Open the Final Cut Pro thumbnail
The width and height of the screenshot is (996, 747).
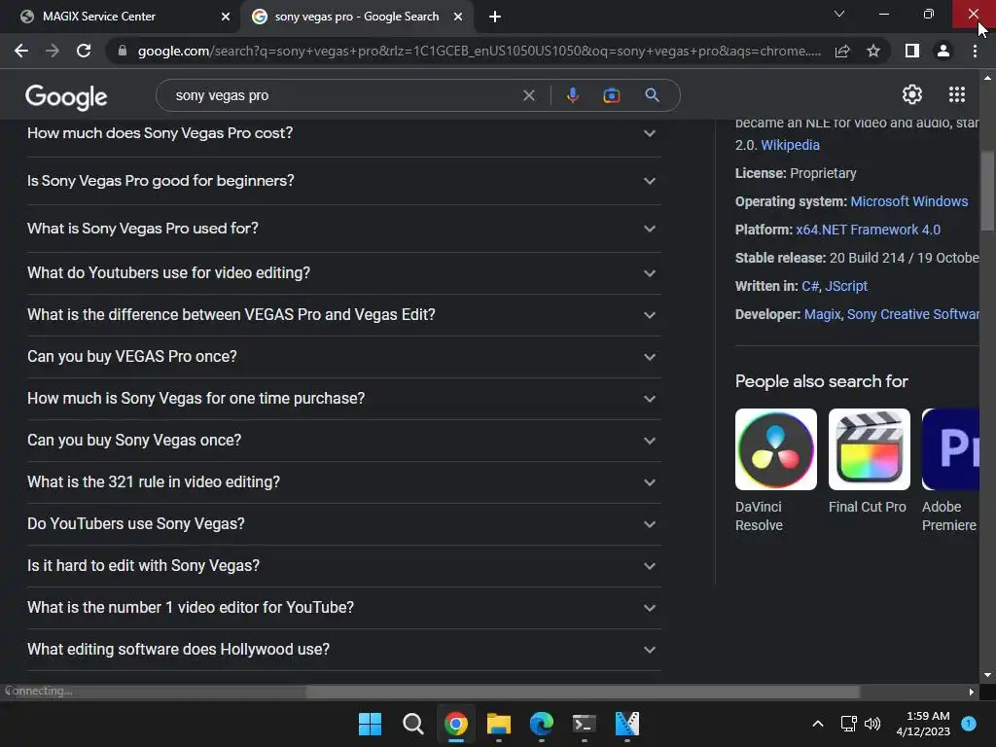tap(869, 449)
